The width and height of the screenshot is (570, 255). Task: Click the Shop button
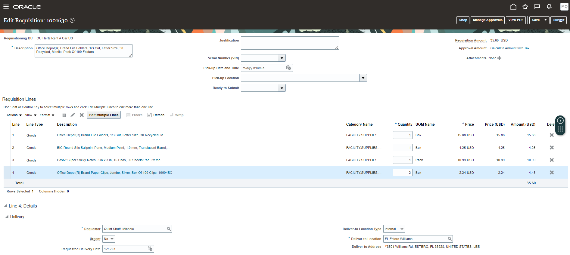(463, 20)
